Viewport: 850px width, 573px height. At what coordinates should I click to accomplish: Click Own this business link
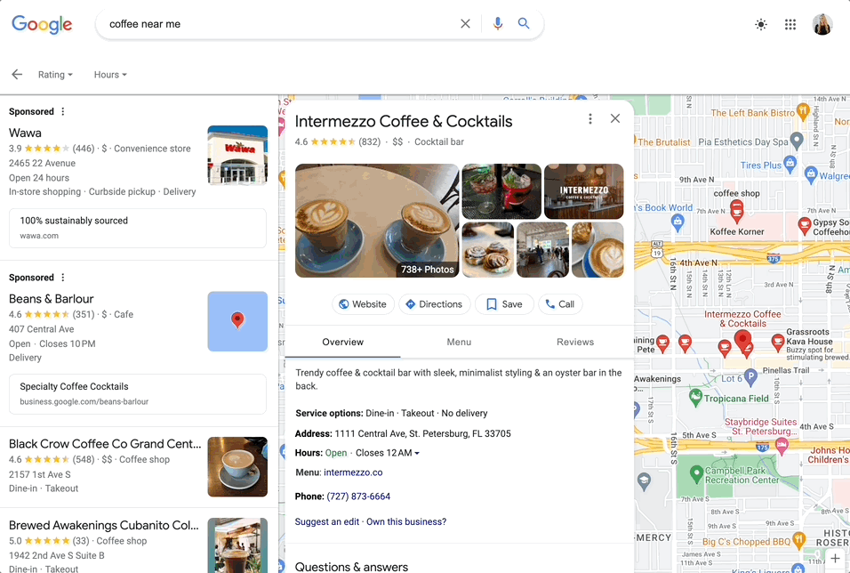coord(406,521)
